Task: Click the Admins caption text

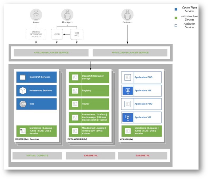Action: [x=36, y=23]
